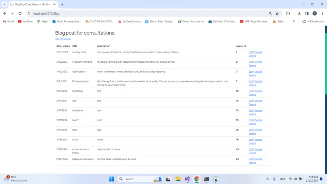Image resolution: width=327 pixels, height=184 pixels.
Task: Open the Trailhead bookmark
Action: (x=222, y=21)
